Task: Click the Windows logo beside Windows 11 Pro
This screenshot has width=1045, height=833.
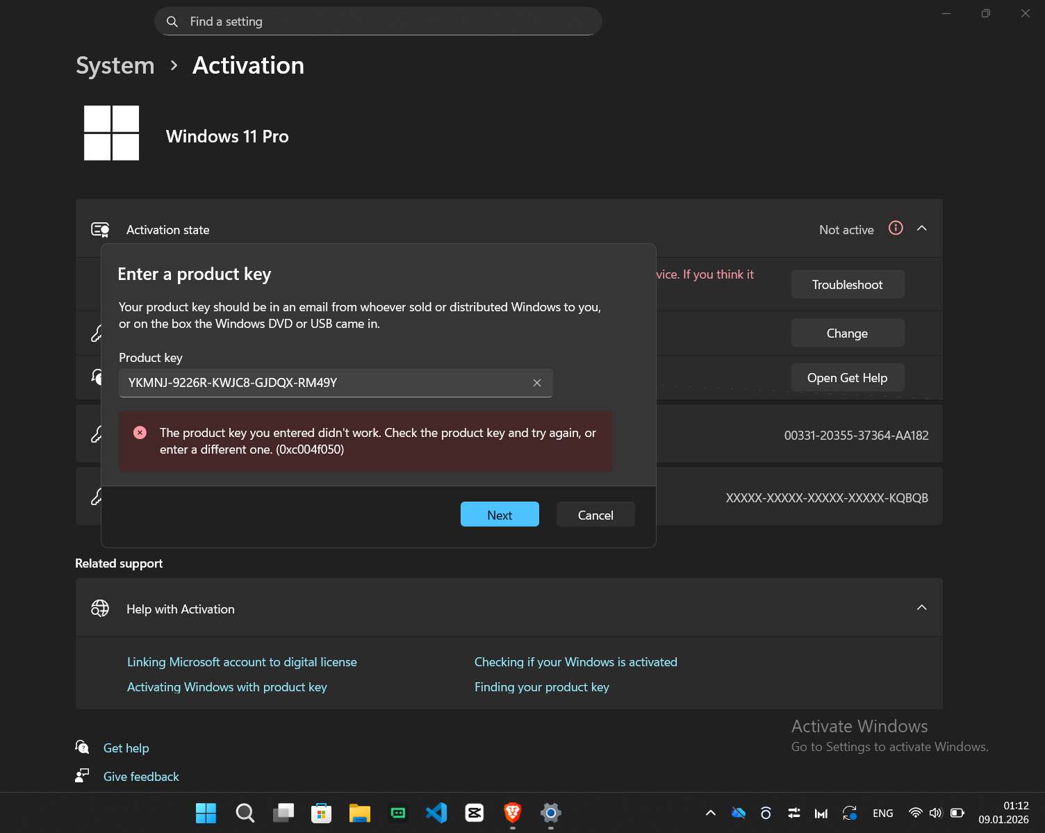Action: 111,133
